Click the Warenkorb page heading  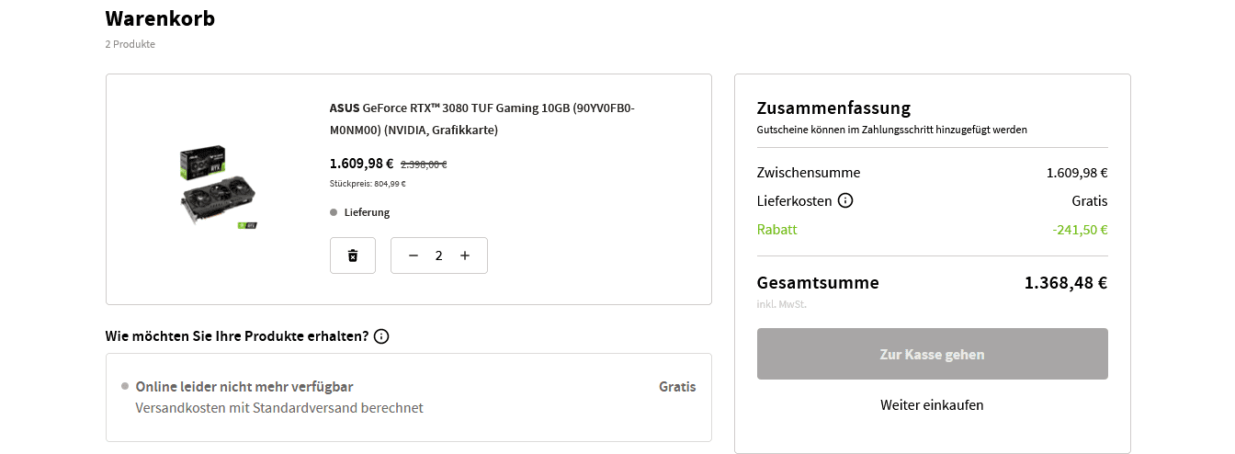pyautogui.click(x=160, y=18)
